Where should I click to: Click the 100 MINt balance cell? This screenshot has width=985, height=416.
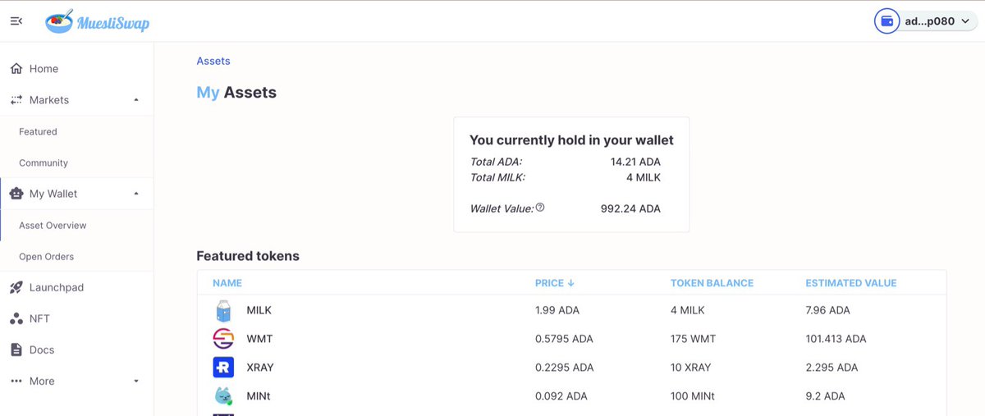click(694, 396)
